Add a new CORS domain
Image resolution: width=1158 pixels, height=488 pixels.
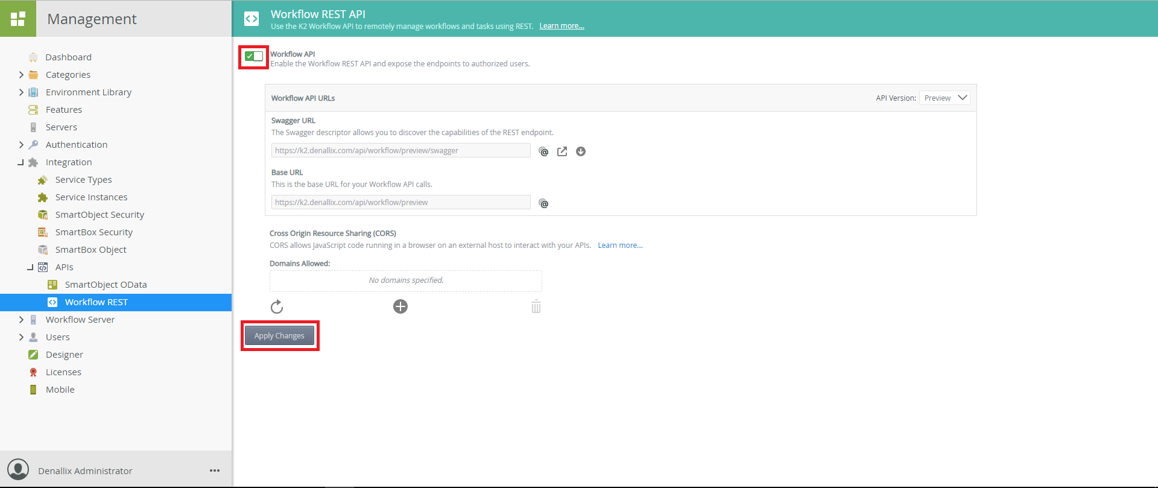click(400, 306)
